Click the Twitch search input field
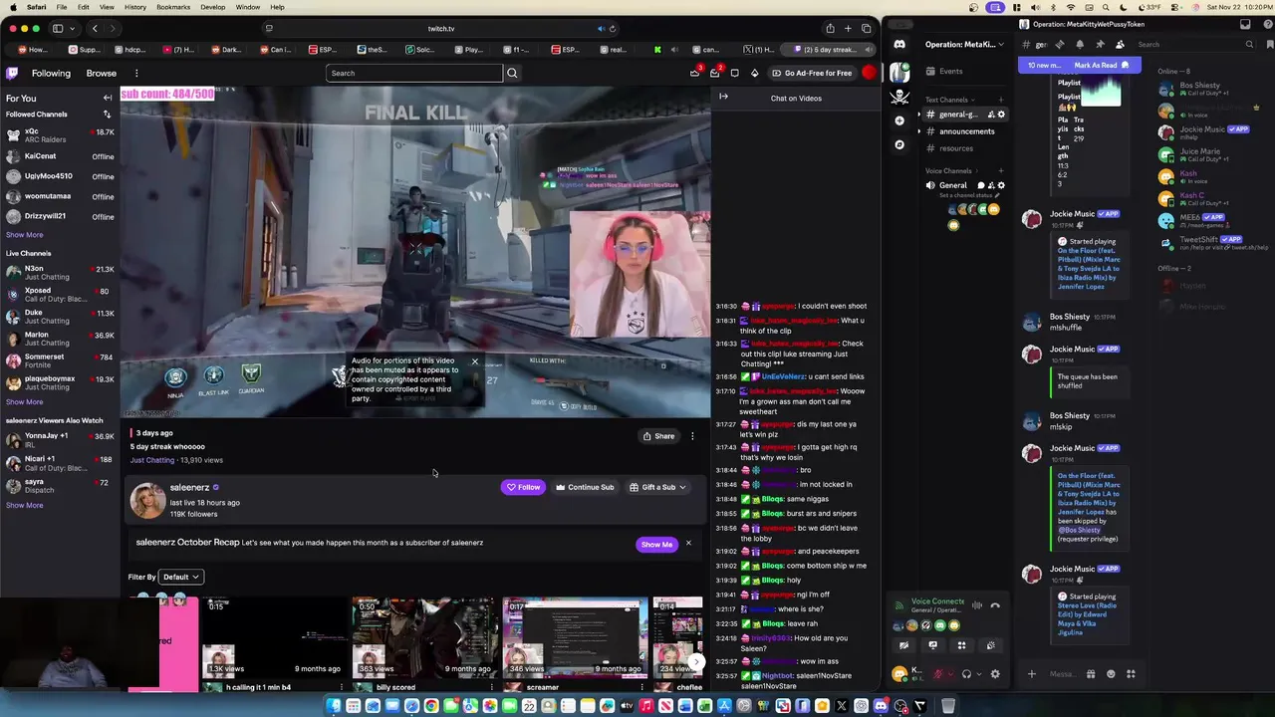Viewport: 1275px width, 717px height. (x=414, y=73)
